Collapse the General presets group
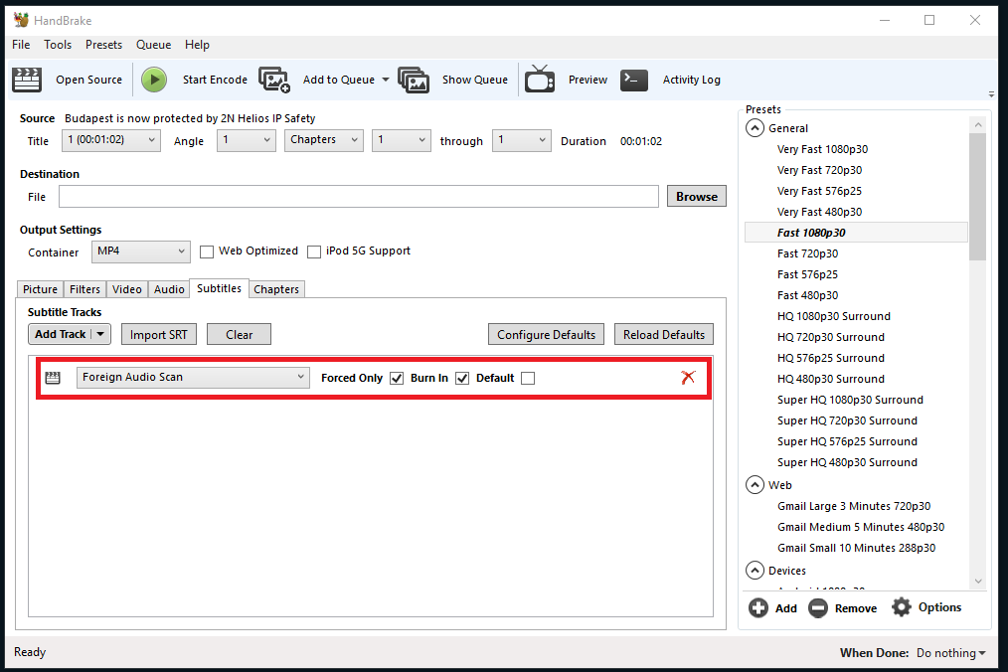The image size is (1008, 672). tap(755, 128)
